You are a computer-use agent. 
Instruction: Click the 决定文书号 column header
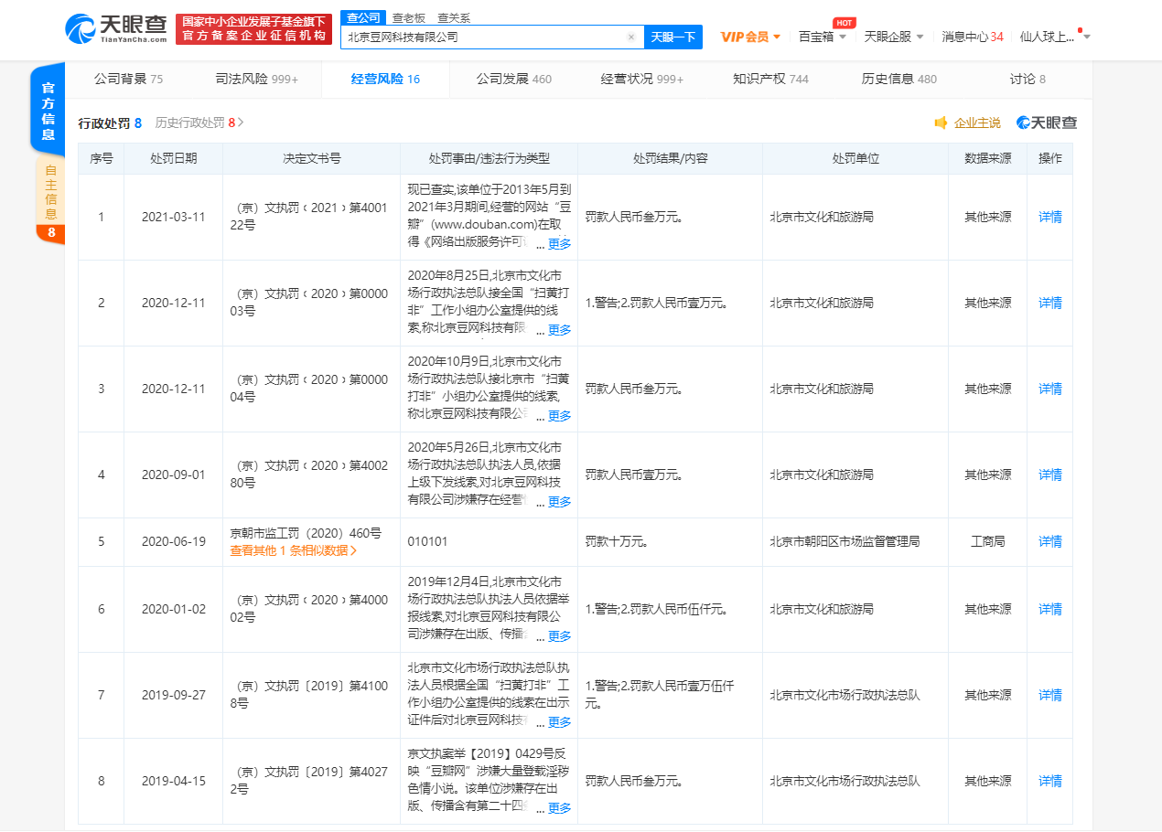[x=311, y=159]
